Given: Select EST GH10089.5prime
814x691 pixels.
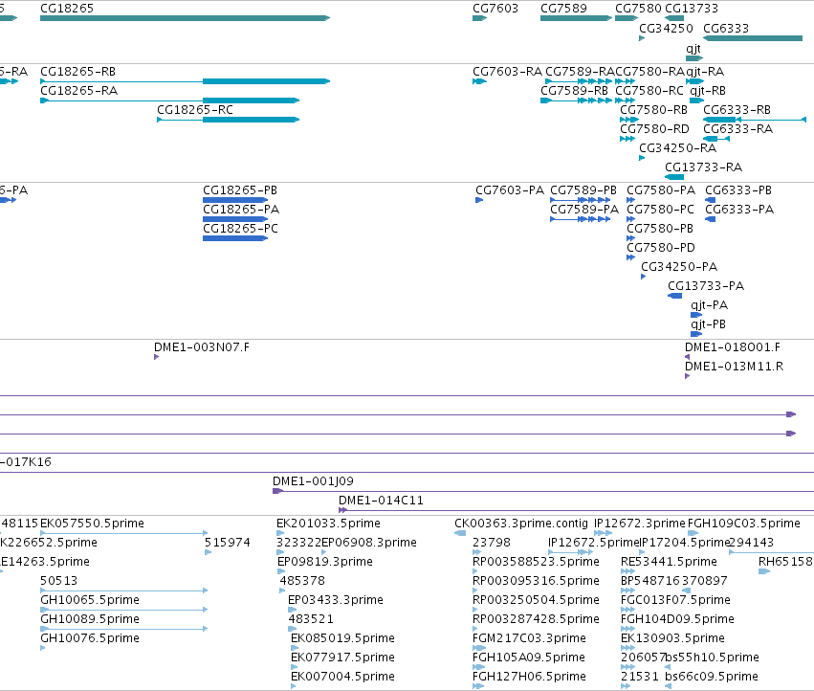Looking at the screenshot, I should (90, 619).
